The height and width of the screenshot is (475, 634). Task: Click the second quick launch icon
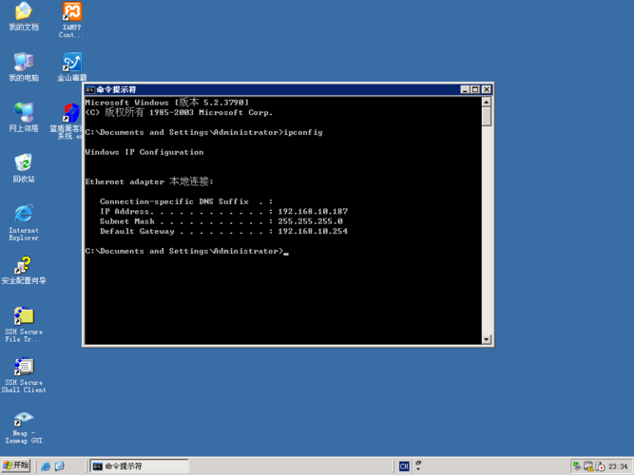60,466
